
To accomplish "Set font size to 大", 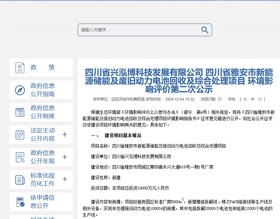I will (245, 99).
